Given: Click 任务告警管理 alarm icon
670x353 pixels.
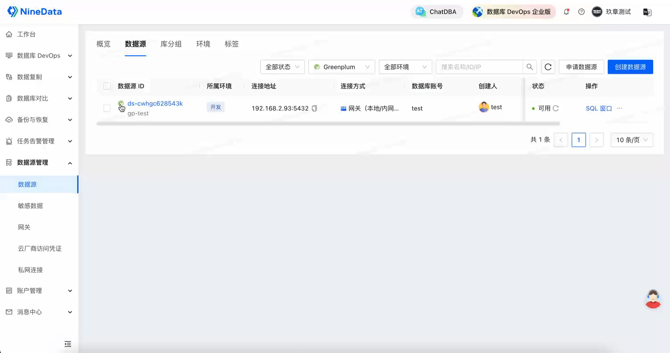Looking at the screenshot, I should coord(9,141).
